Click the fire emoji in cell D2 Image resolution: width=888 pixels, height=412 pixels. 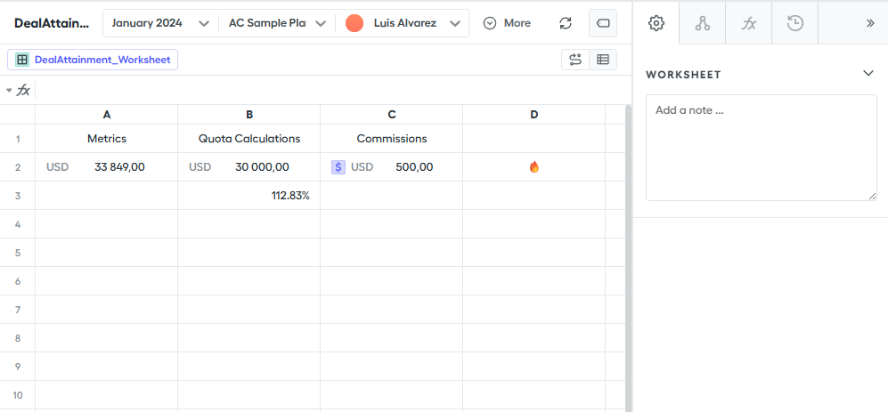click(x=534, y=167)
